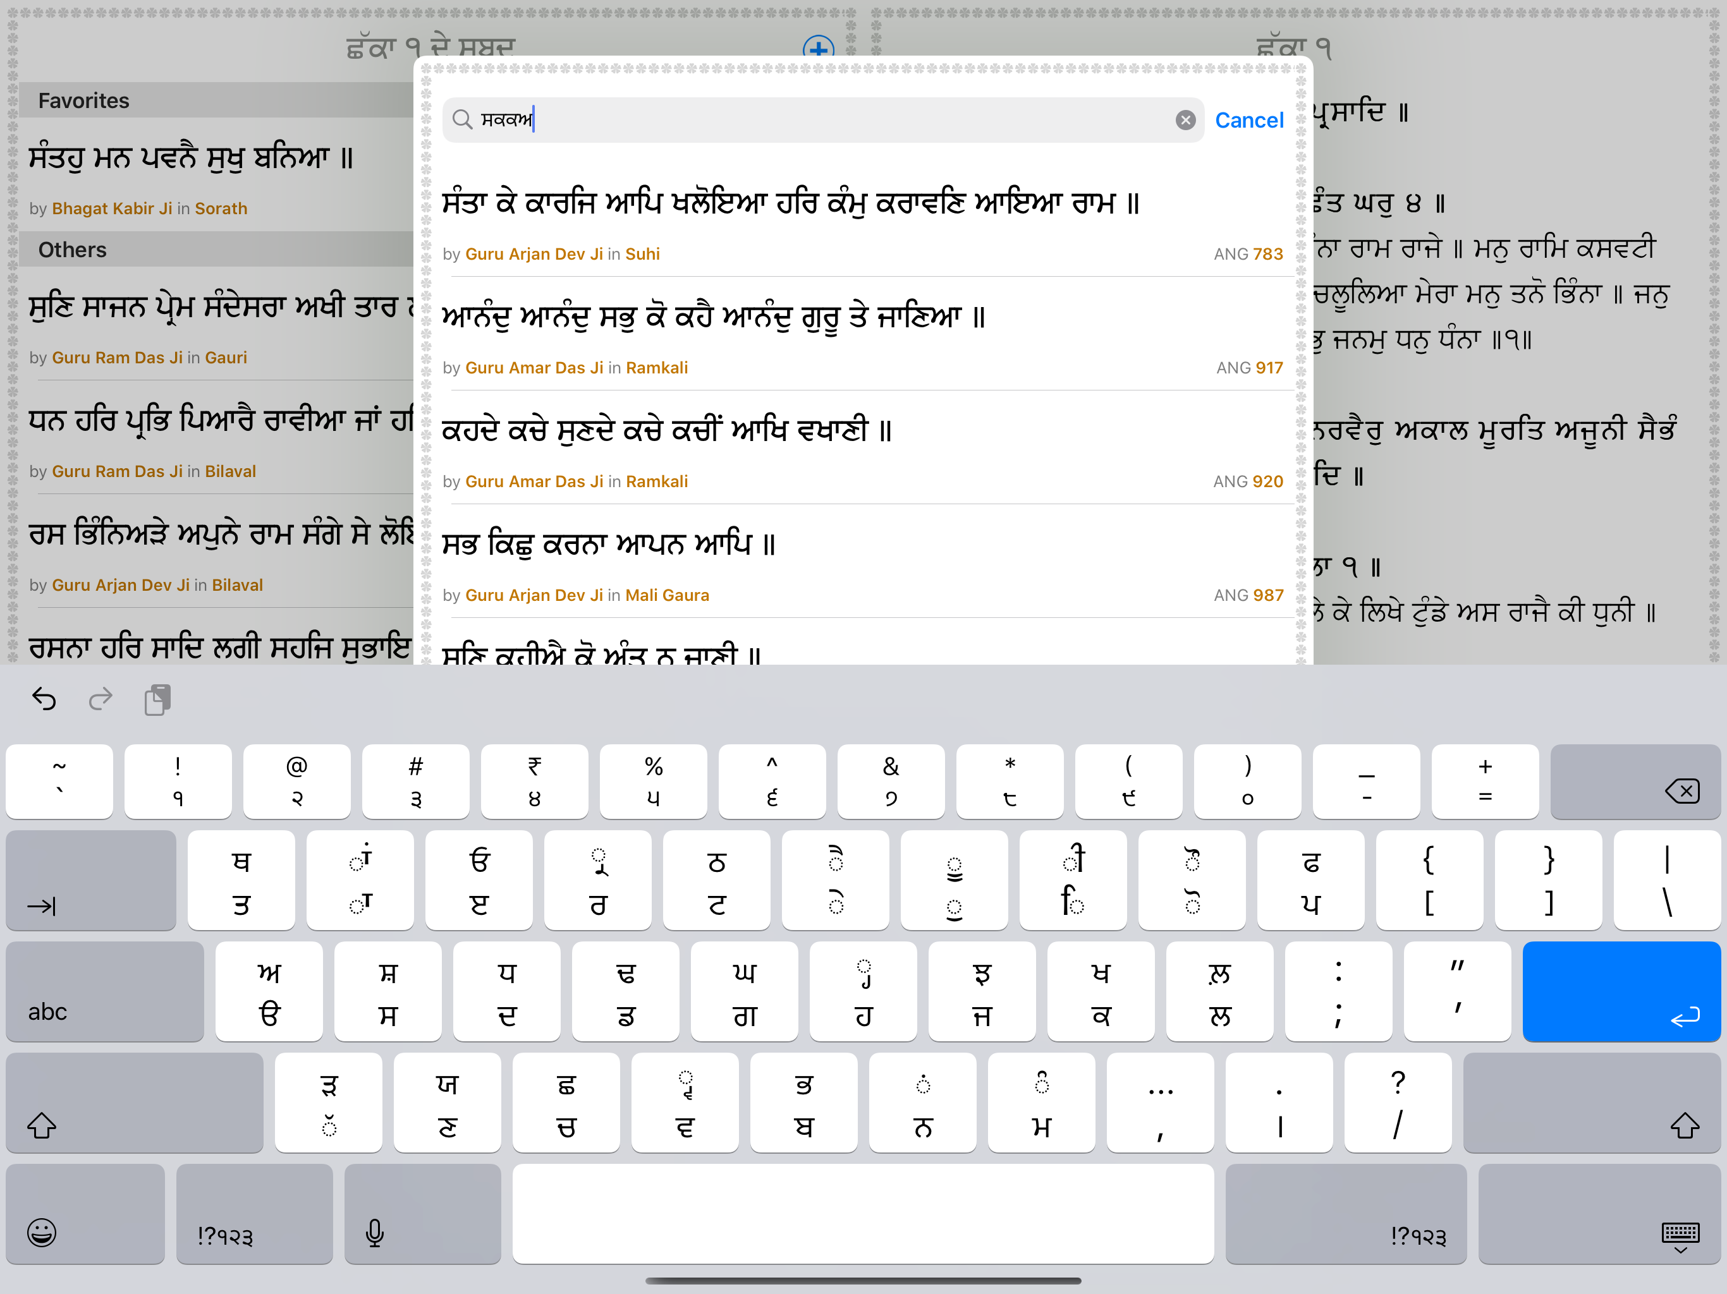Tap the ਰ key
This screenshot has height=1294, width=1727.
tap(598, 880)
